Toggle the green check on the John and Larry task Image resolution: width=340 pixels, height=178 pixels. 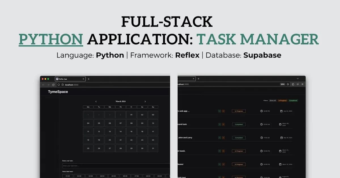219,137
